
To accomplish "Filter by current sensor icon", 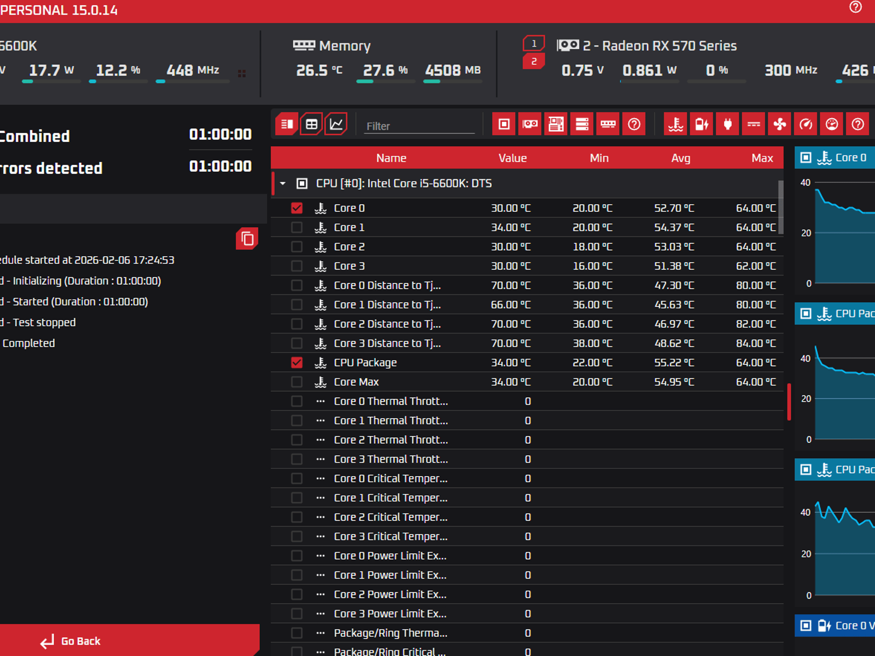I will tap(754, 124).
